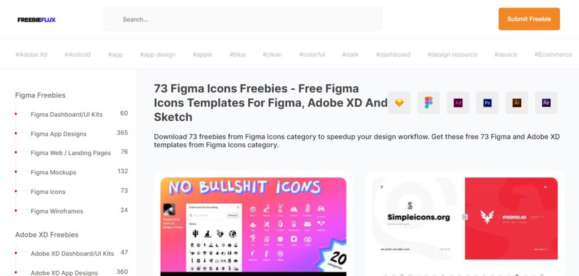Go to Figma Wireframes category

(57, 211)
